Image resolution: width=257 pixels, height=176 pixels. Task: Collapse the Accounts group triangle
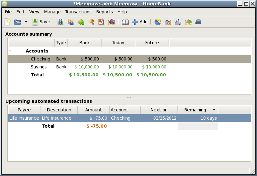pyautogui.click(x=10, y=51)
